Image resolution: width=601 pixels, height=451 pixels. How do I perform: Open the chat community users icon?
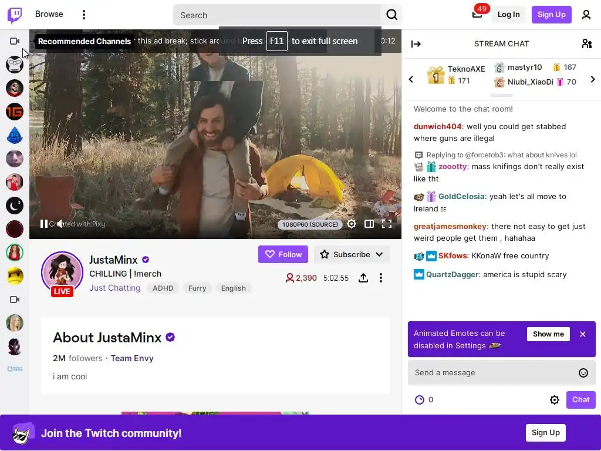coord(587,43)
